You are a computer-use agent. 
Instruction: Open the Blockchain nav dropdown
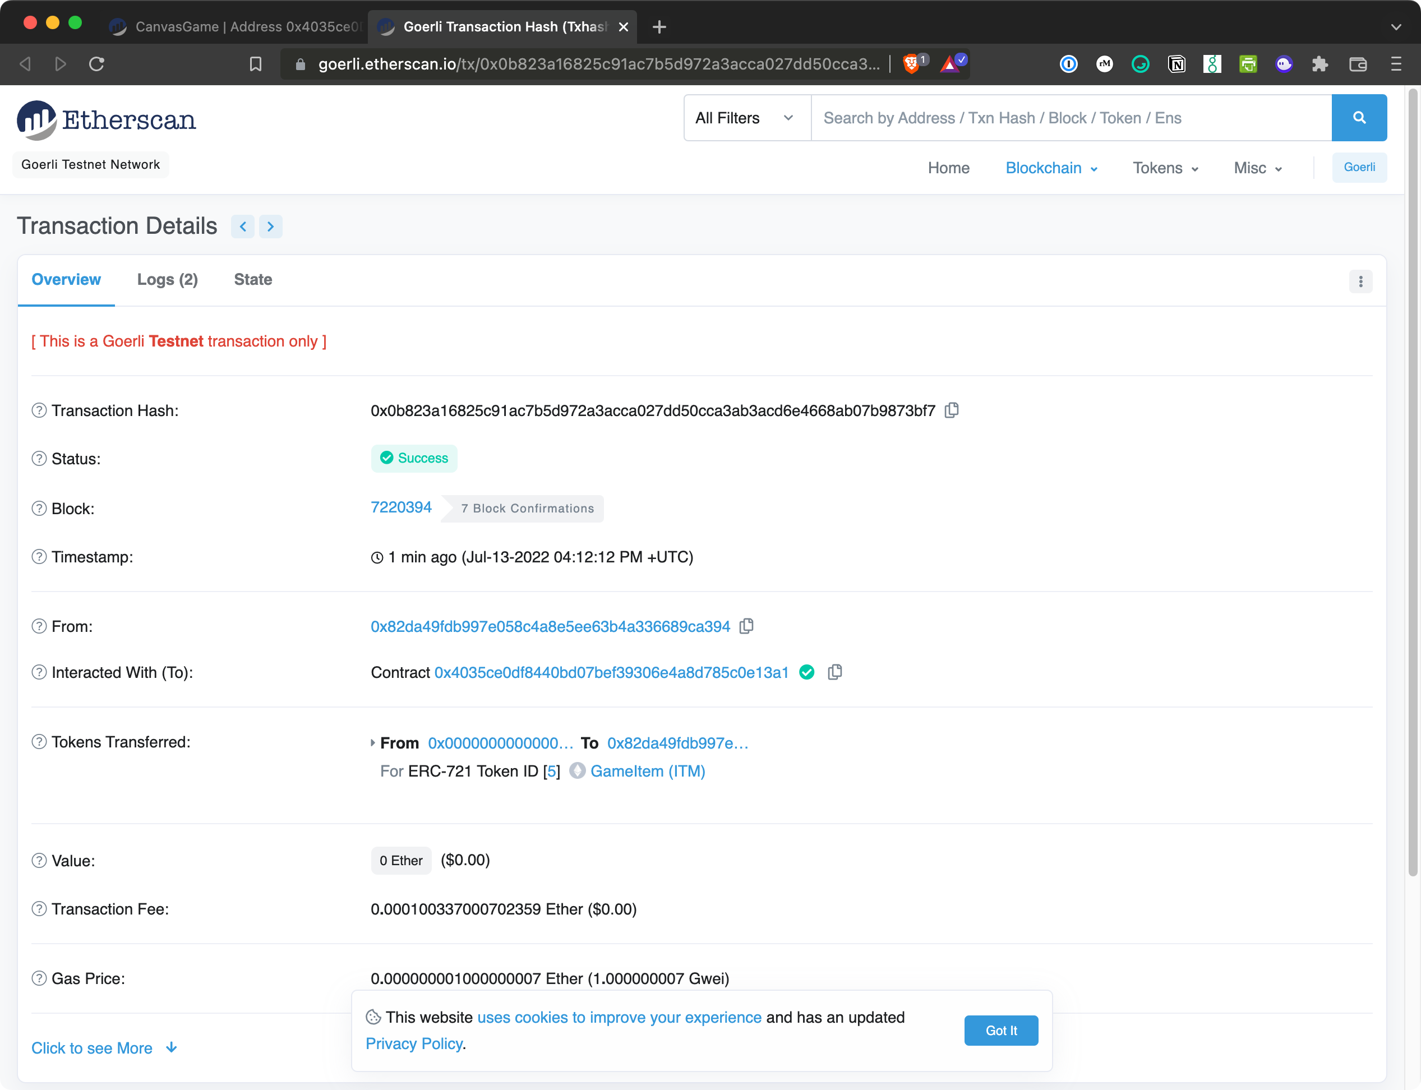point(1051,168)
